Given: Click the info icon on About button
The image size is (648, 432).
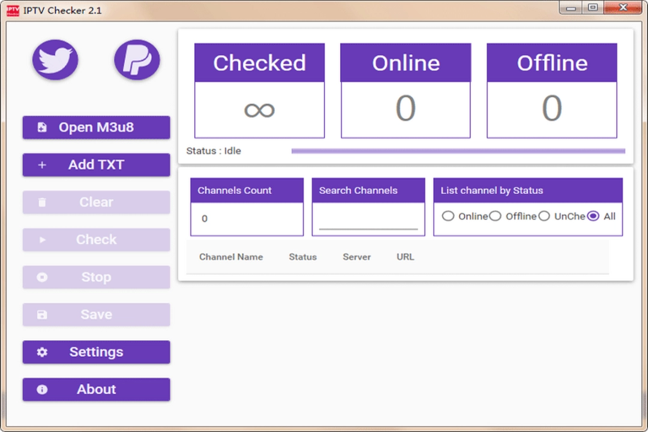Looking at the screenshot, I should coord(41,389).
